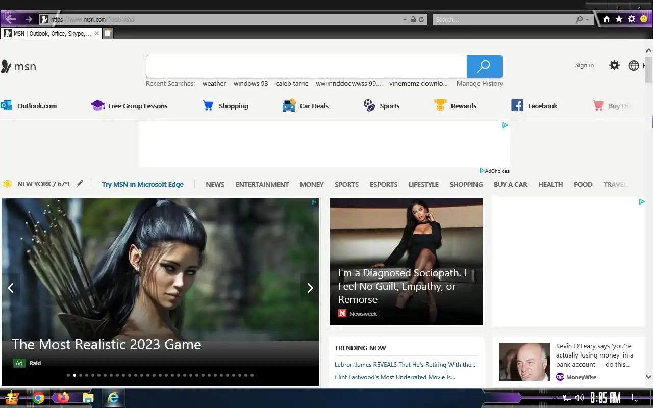Launch Chrome from the taskbar
The width and height of the screenshot is (653, 408).
pos(38,398)
